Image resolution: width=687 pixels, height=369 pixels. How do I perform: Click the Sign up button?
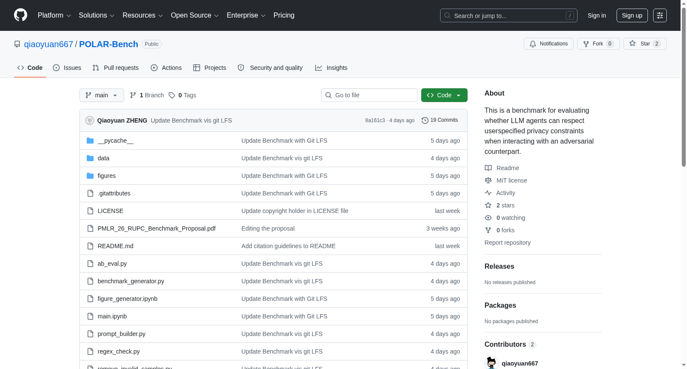point(632,15)
